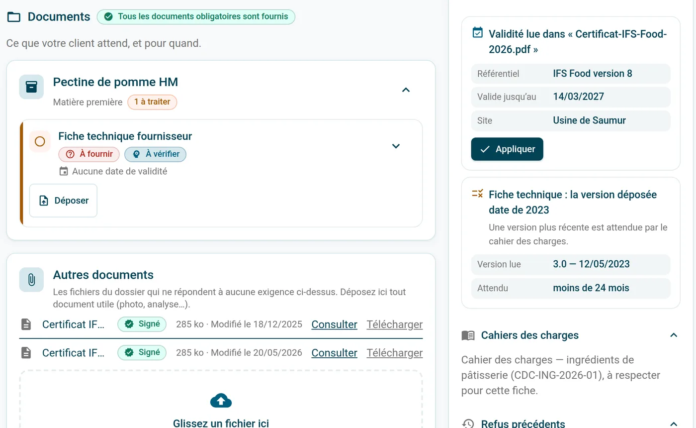Expand the Fiche technique fournisseur requirement
The height and width of the screenshot is (428, 696).
(x=396, y=146)
